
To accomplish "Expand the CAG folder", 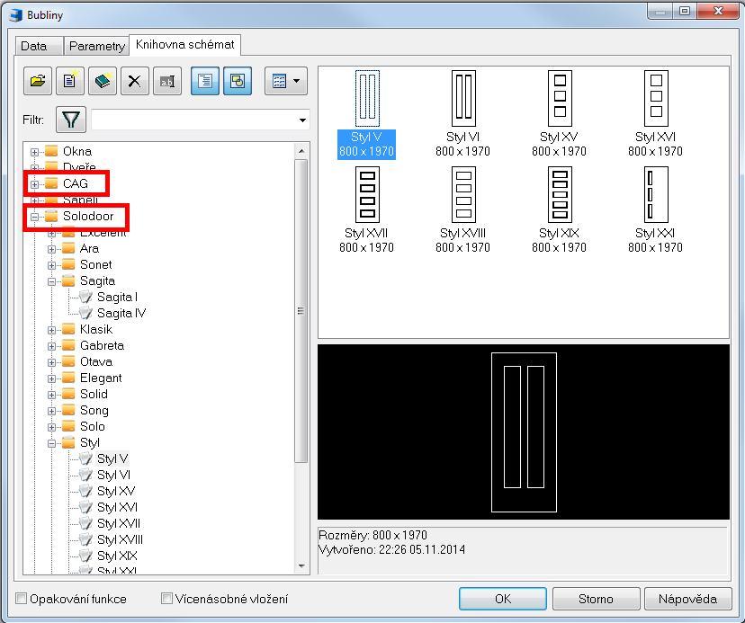I will coord(35,184).
